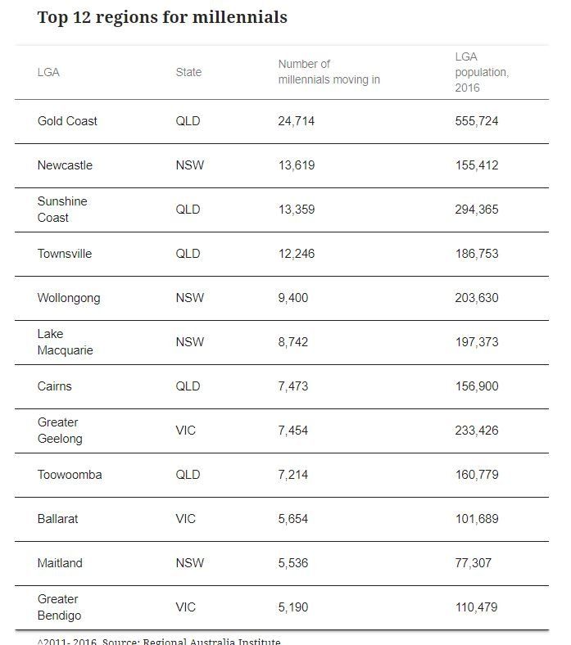This screenshot has width=571, height=645.
Task: Click the Lake Macquarie cell
Action: (x=65, y=342)
